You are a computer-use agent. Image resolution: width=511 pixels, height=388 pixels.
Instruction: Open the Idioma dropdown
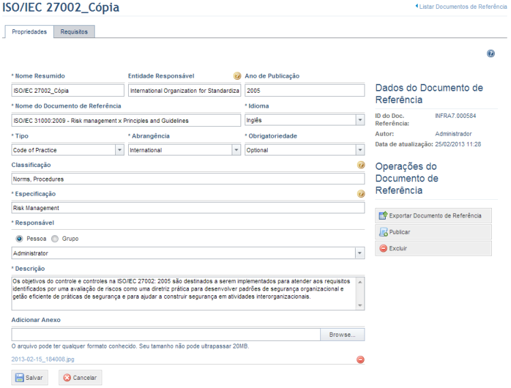(360, 120)
